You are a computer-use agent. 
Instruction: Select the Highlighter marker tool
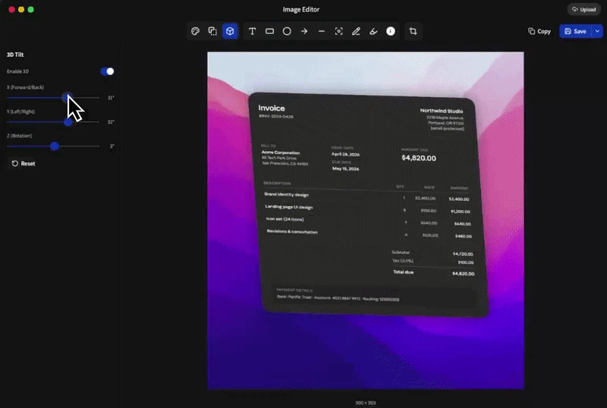pos(373,31)
